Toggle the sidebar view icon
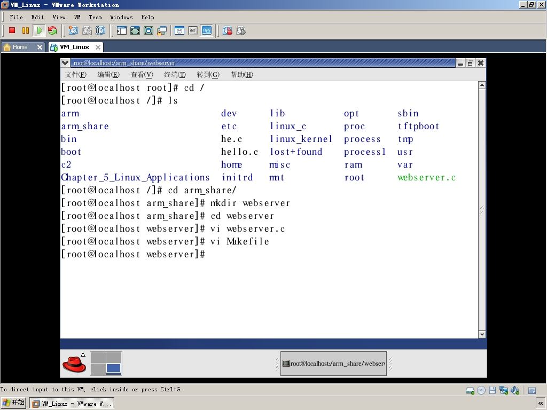Screen dimensions: 547x410 click(x=121, y=30)
